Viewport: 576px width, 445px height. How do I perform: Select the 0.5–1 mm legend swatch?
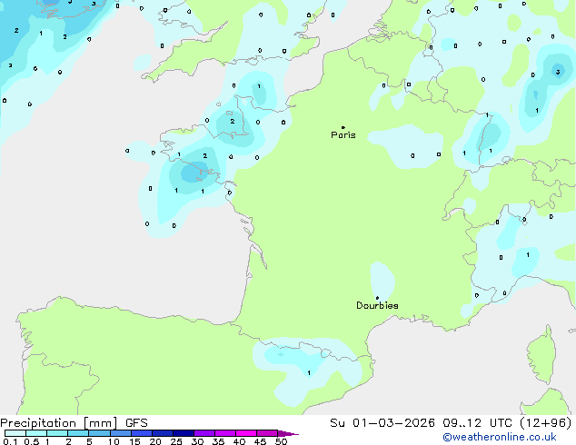(36, 433)
